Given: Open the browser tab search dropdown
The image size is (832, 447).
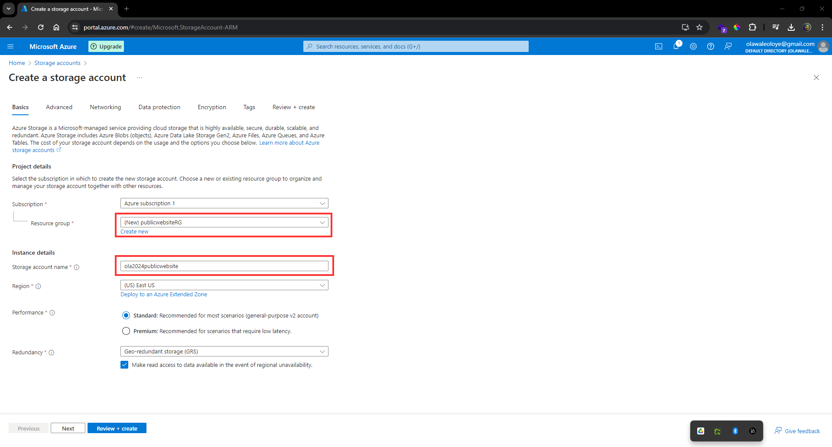Looking at the screenshot, I should click(x=9, y=9).
